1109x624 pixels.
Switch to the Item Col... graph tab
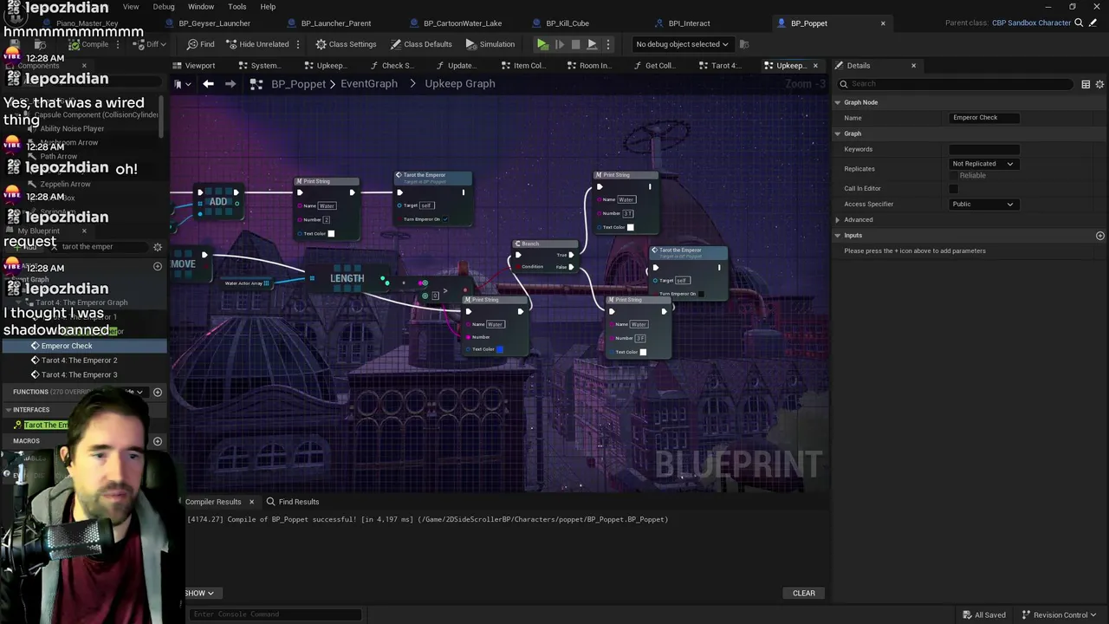pyautogui.click(x=523, y=66)
